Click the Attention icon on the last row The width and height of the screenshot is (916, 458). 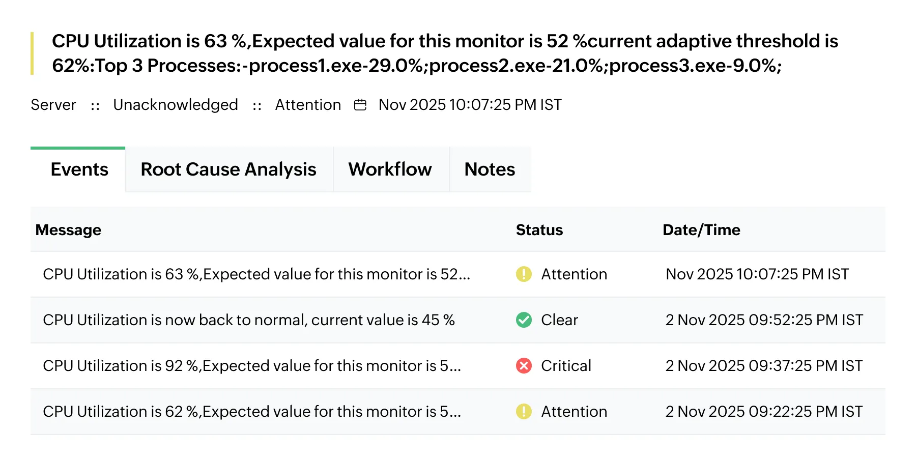click(x=524, y=411)
